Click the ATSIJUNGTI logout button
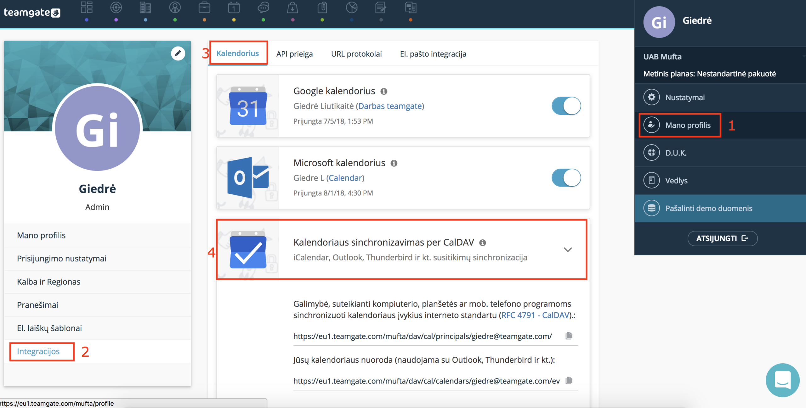Viewport: 806px width, 408px height. click(722, 238)
